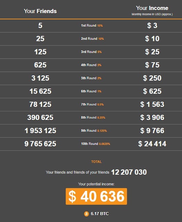Select the 6.17 BTC amount text
The image size is (182, 222).
click(x=100, y=214)
